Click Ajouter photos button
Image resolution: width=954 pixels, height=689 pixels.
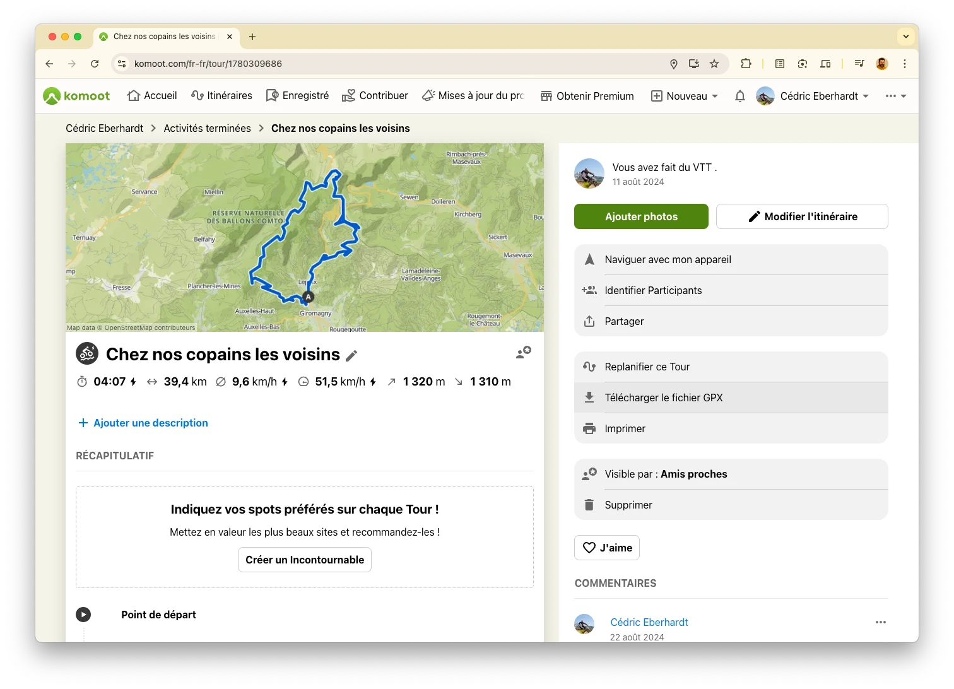(x=641, y=216)
